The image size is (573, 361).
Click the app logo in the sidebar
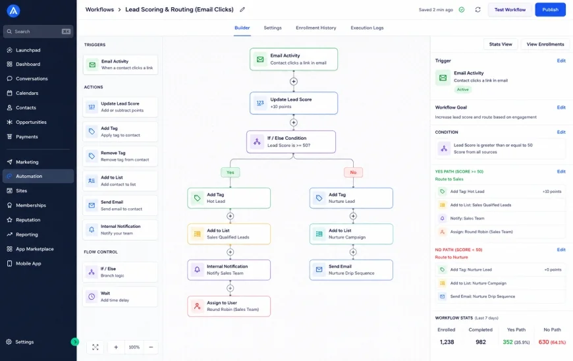13,11
